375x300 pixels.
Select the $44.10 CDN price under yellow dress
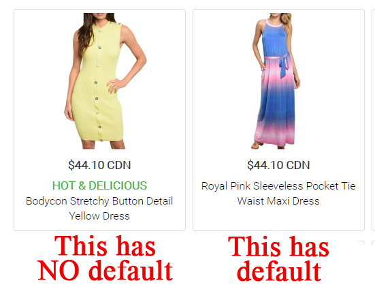[x=99, y=165]
